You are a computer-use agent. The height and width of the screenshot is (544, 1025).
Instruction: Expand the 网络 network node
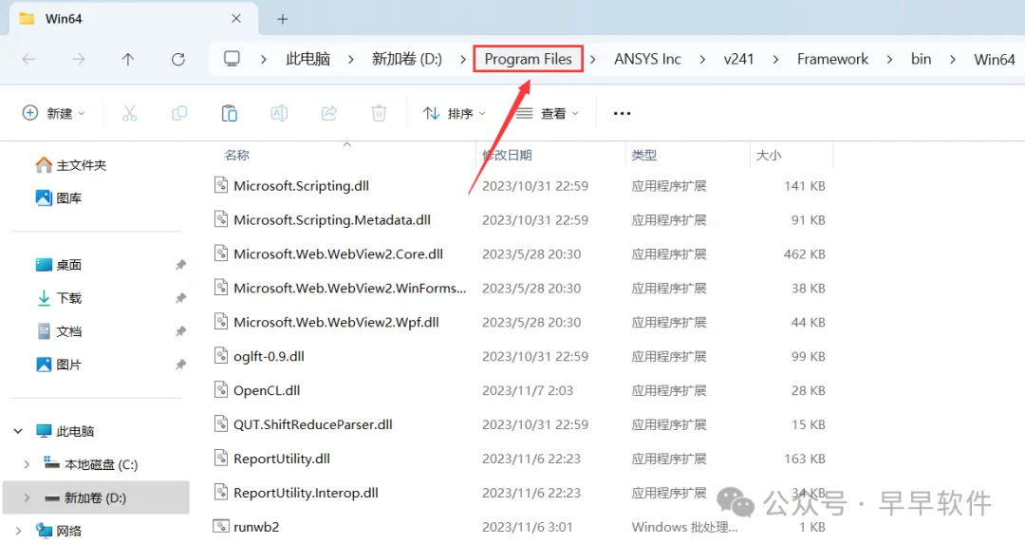point(18,531)
